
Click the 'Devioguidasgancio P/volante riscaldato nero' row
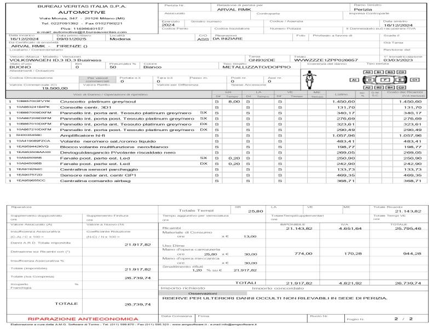[118, 152]
